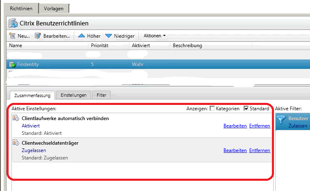Select the Clientwechseldatenträger setting title

(x=50, y=143)
